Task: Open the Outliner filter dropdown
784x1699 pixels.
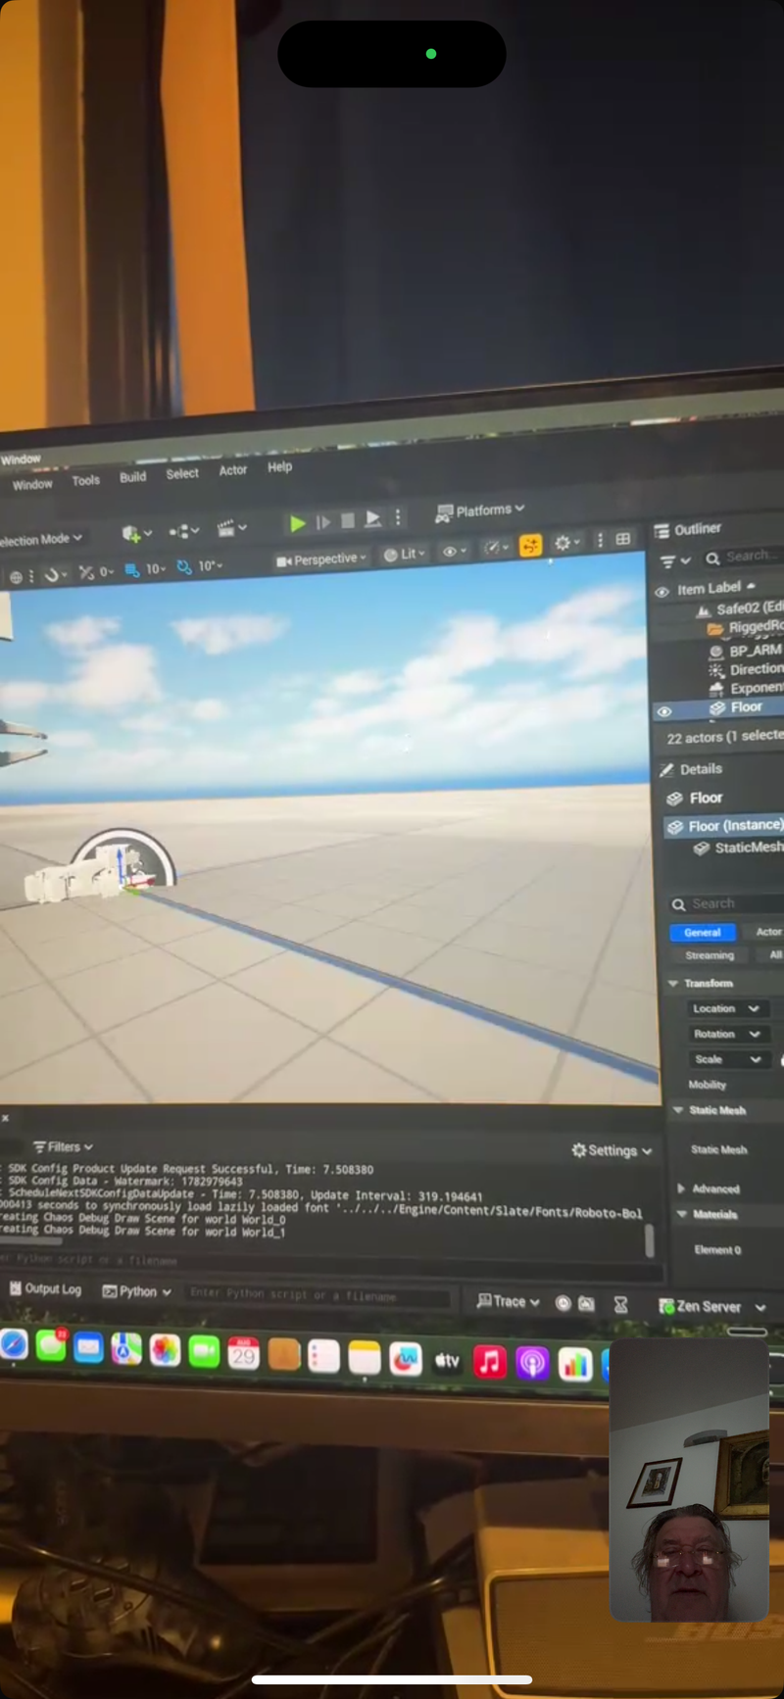Action: [x=675, y=561]
